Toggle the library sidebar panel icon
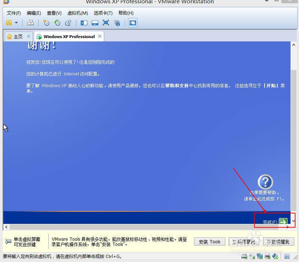The height and width of the screenshot is (262, 299). pos(84,23)
